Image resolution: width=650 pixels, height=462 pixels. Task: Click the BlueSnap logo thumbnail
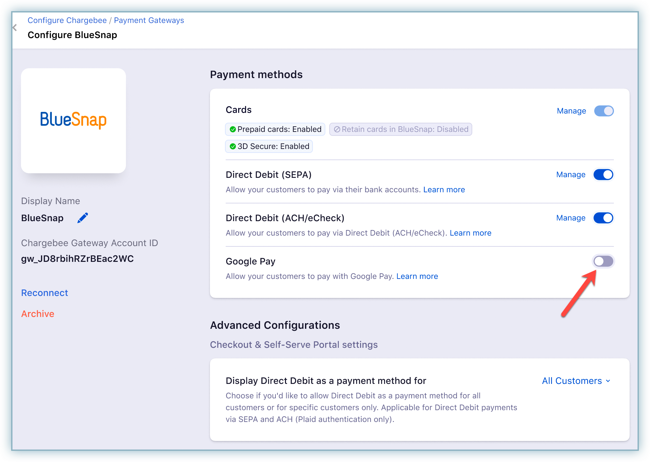(x=73, y=120)
